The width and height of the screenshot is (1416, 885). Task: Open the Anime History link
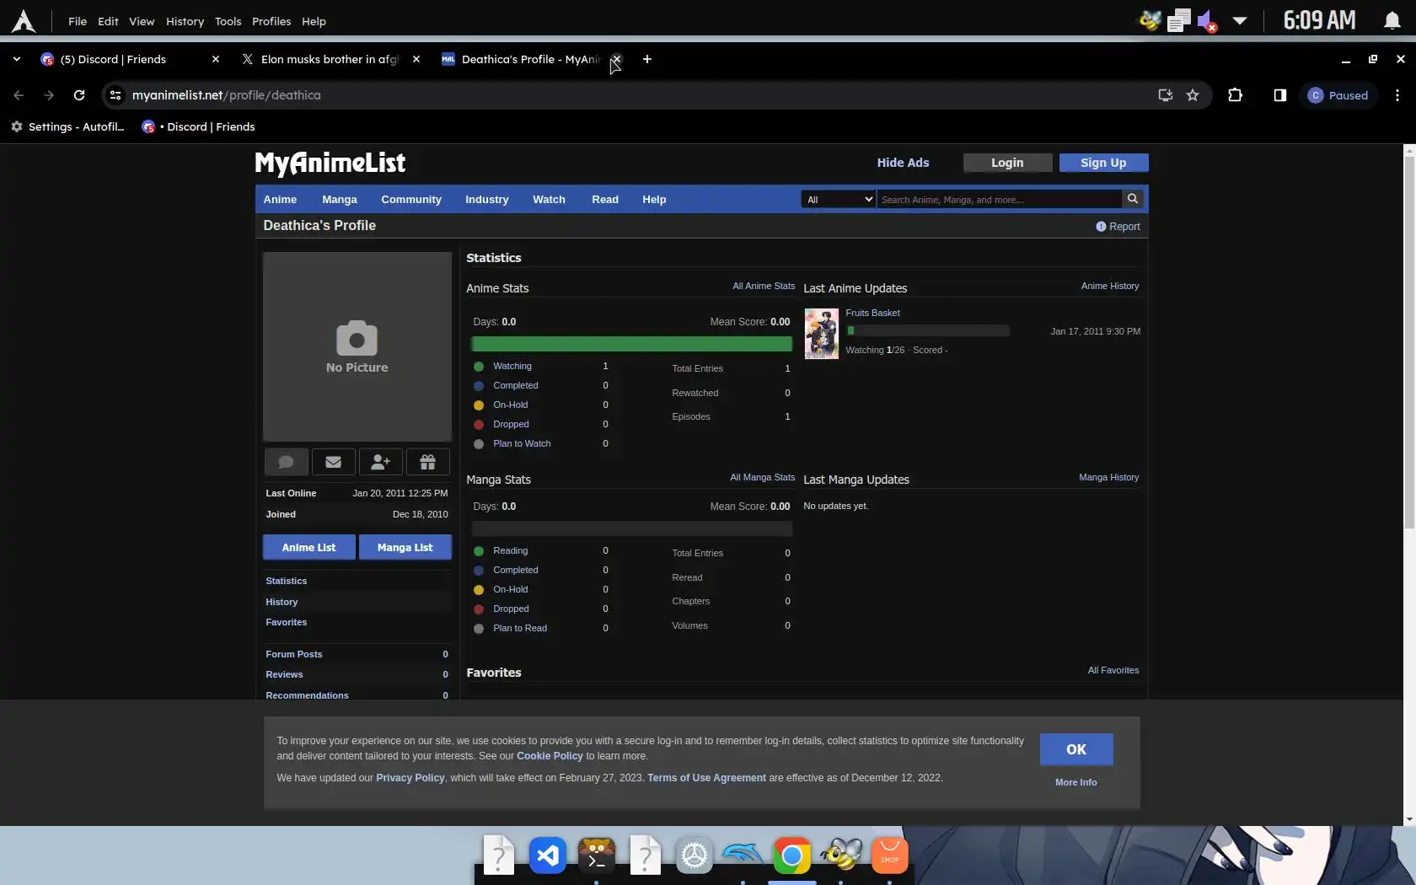(1110, 286)
